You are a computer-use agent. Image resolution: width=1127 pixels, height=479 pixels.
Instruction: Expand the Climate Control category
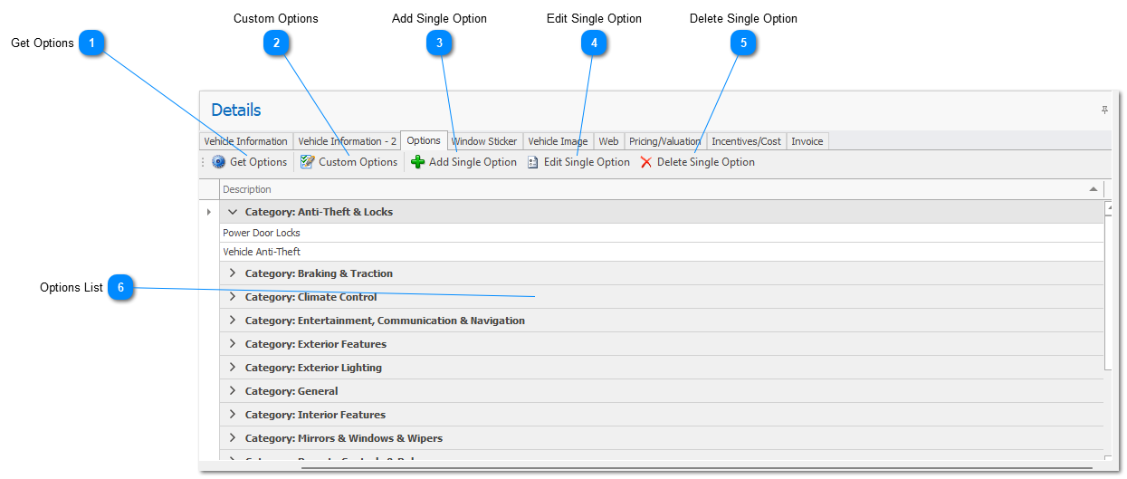tap(232, 297)
